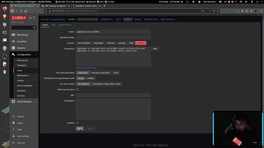Viewport: 264px width, 148px height.
Task: Click the sidebar search magnifier icon
Action: click(34, 28)
